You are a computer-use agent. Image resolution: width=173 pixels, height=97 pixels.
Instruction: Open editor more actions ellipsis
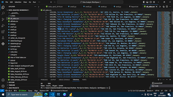coord(170,7)
